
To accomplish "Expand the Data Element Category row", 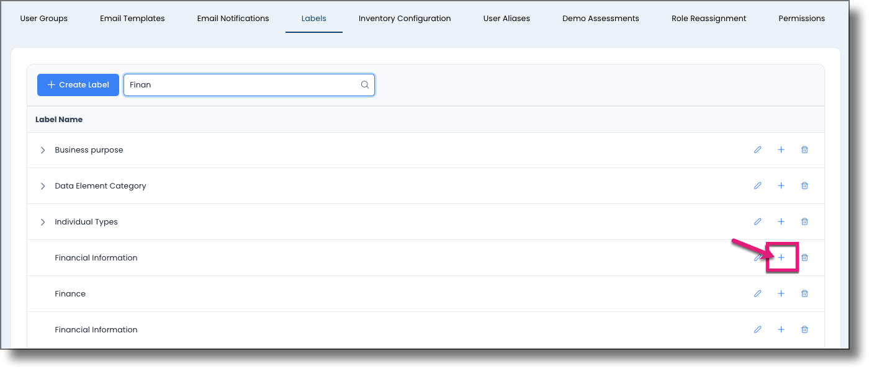I will click(43, 186).
